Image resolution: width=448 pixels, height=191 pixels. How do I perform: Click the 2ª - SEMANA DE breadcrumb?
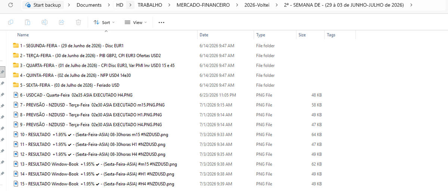point(344,5)
